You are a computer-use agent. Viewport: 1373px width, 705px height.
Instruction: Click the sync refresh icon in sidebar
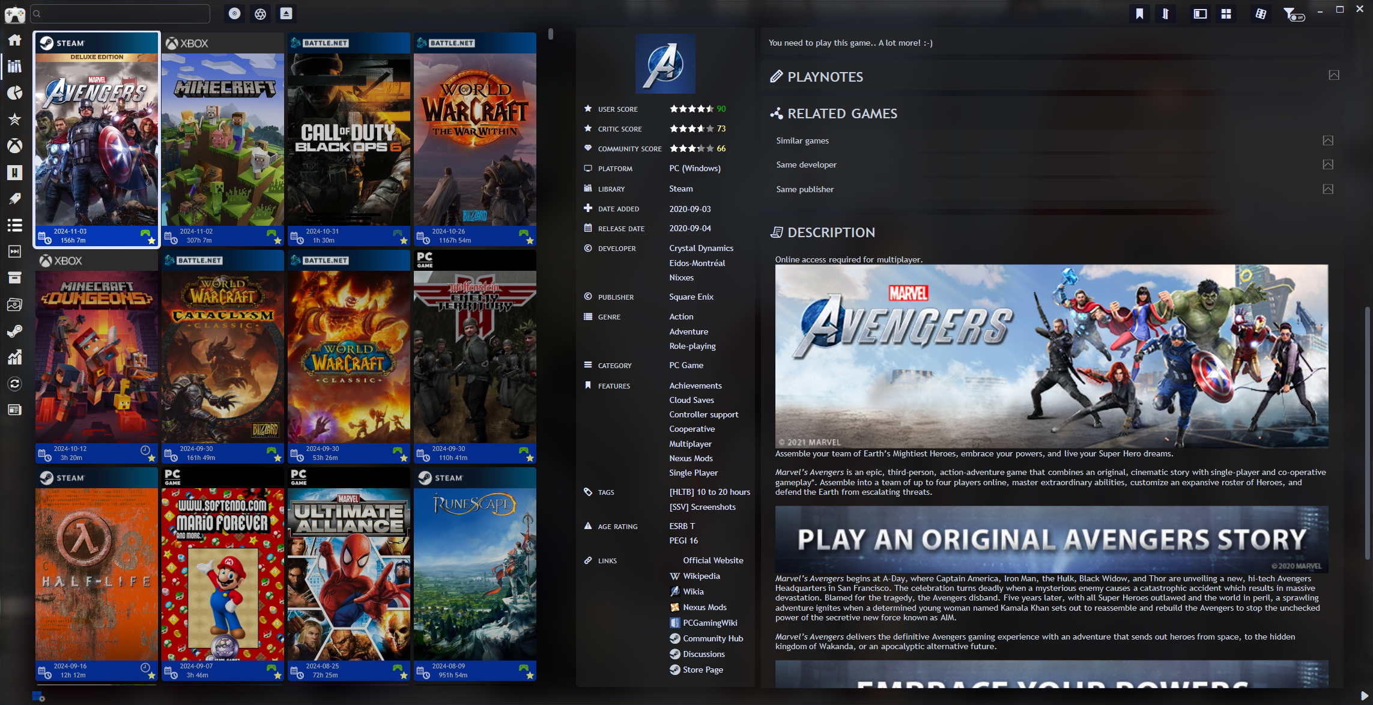(14, 384)
